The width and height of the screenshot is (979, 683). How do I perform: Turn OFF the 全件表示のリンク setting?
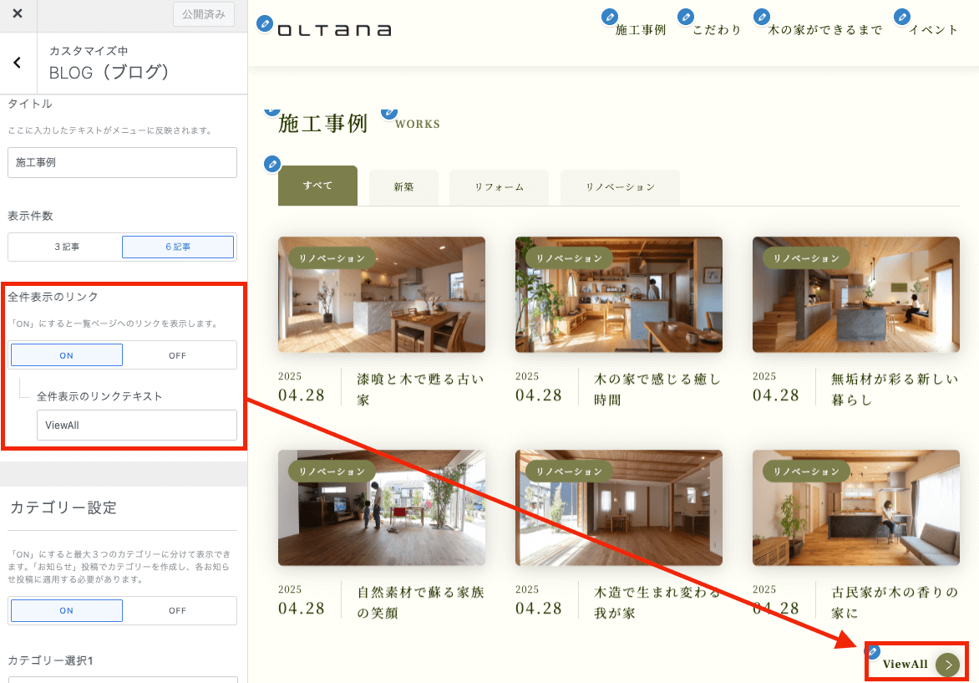tap(178, 355)
